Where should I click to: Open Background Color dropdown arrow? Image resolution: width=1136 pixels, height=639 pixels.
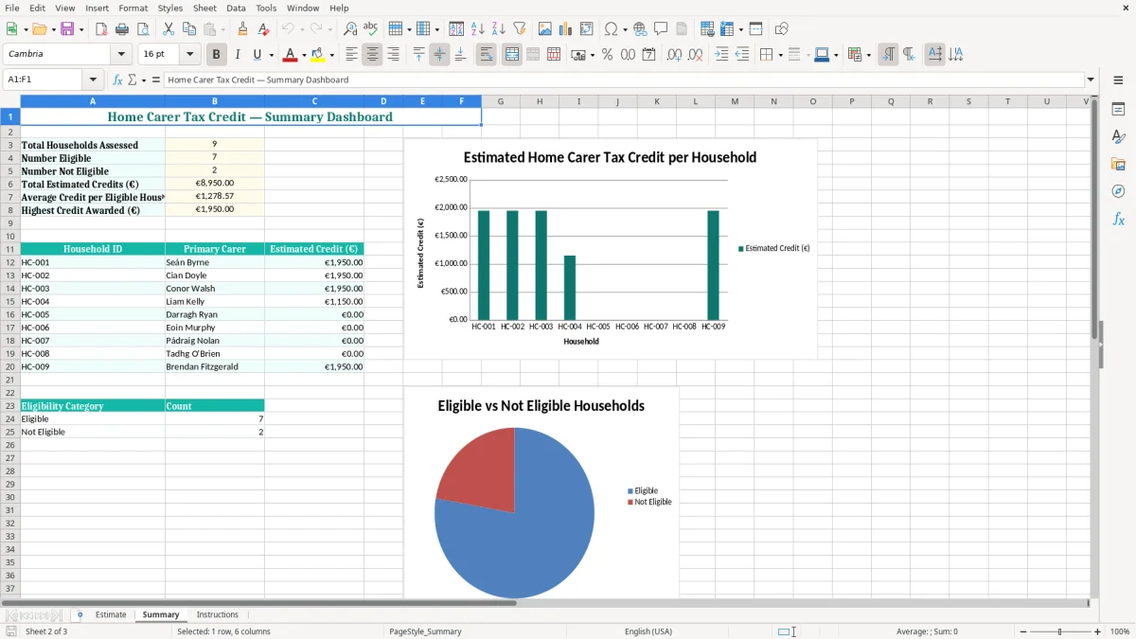point(331,55)
